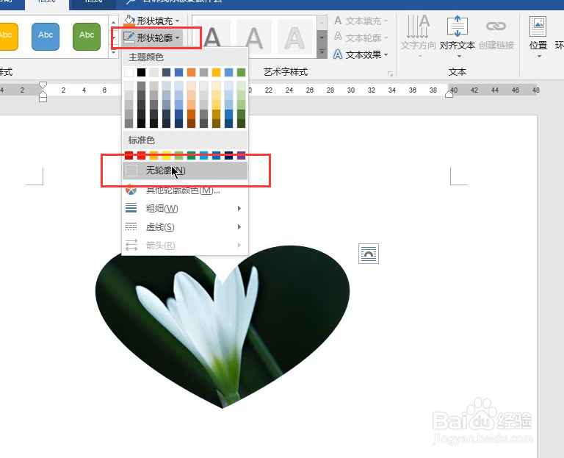Pick orange theme color in top row
564x458 pixels.
click(x=192, y=72)
